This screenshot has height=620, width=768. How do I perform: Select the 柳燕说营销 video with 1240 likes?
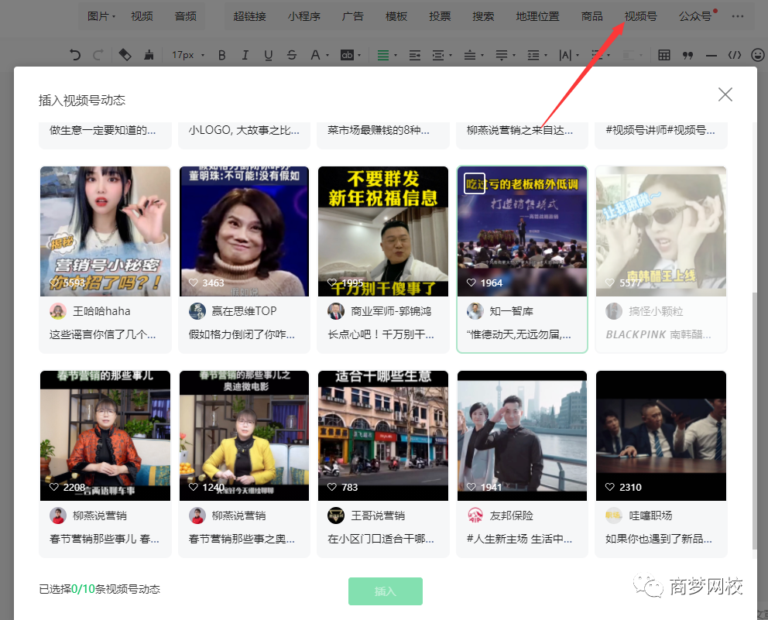tap(245, 435)
